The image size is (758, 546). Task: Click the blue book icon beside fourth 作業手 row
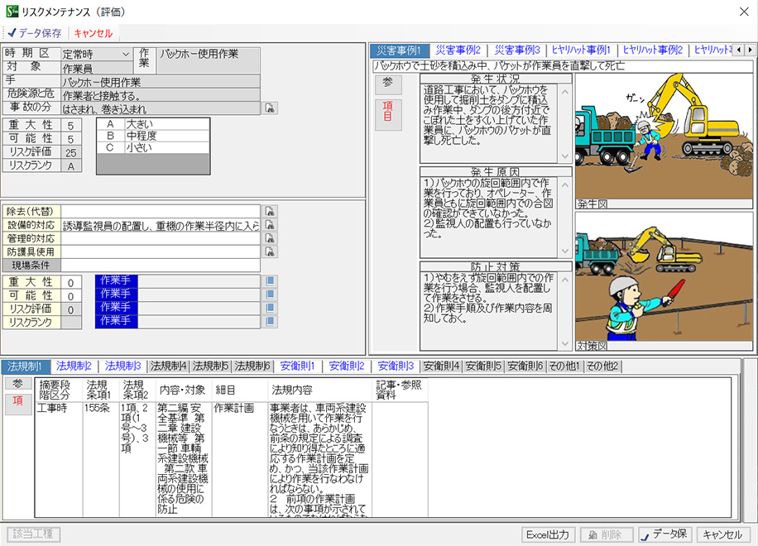[270, 321]
